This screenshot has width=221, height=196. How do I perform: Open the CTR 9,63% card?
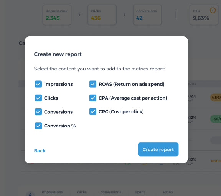[204, 15]
